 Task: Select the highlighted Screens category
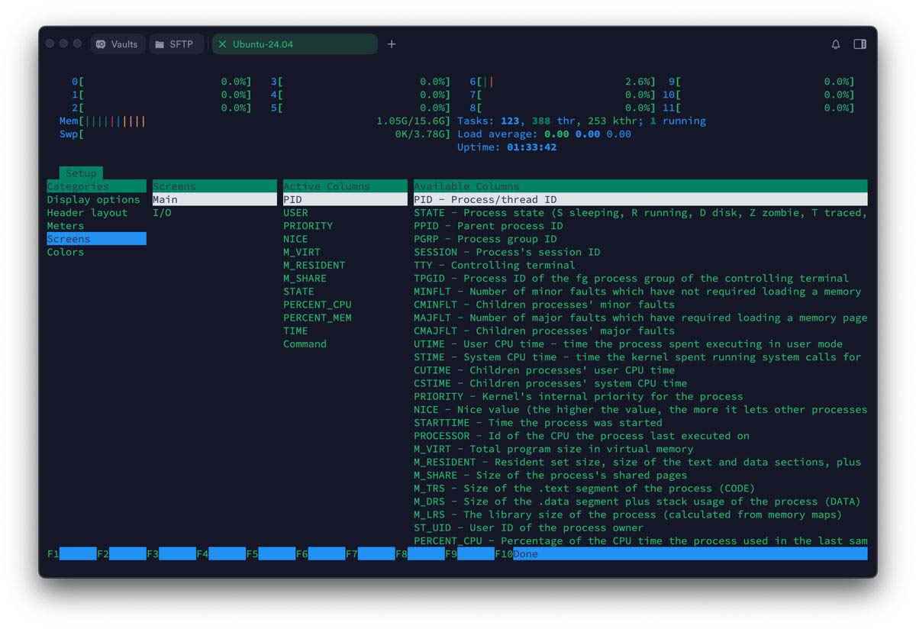(x=96, y=239)
